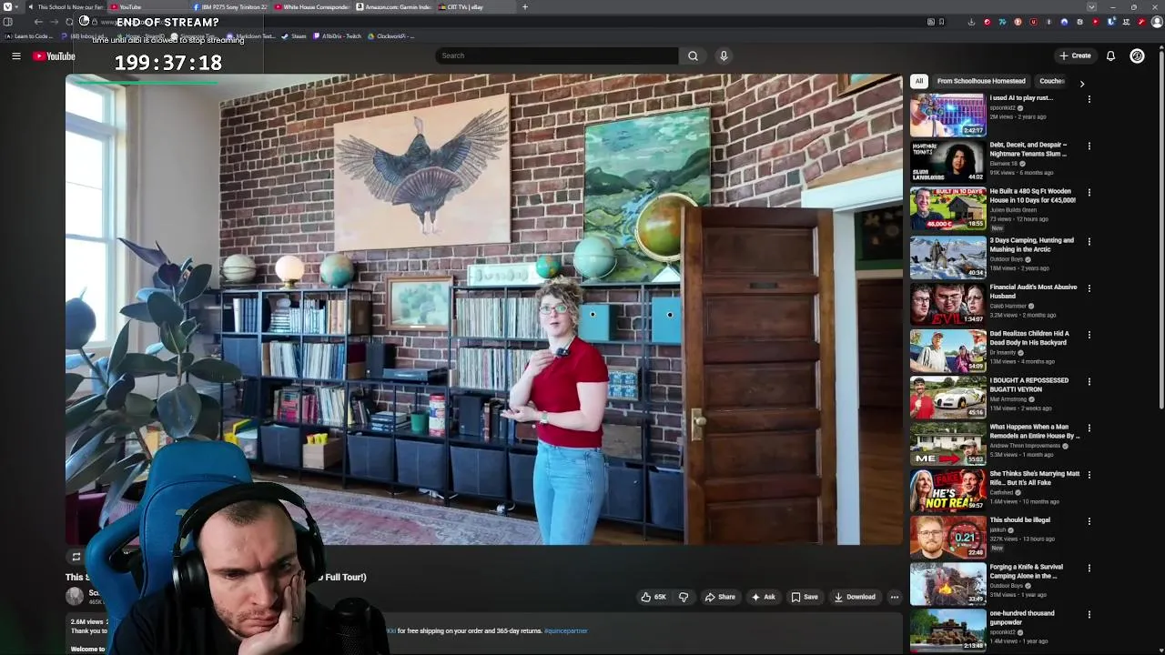
Task: Switch to Amazon Garmin tab
Action: 393,7
